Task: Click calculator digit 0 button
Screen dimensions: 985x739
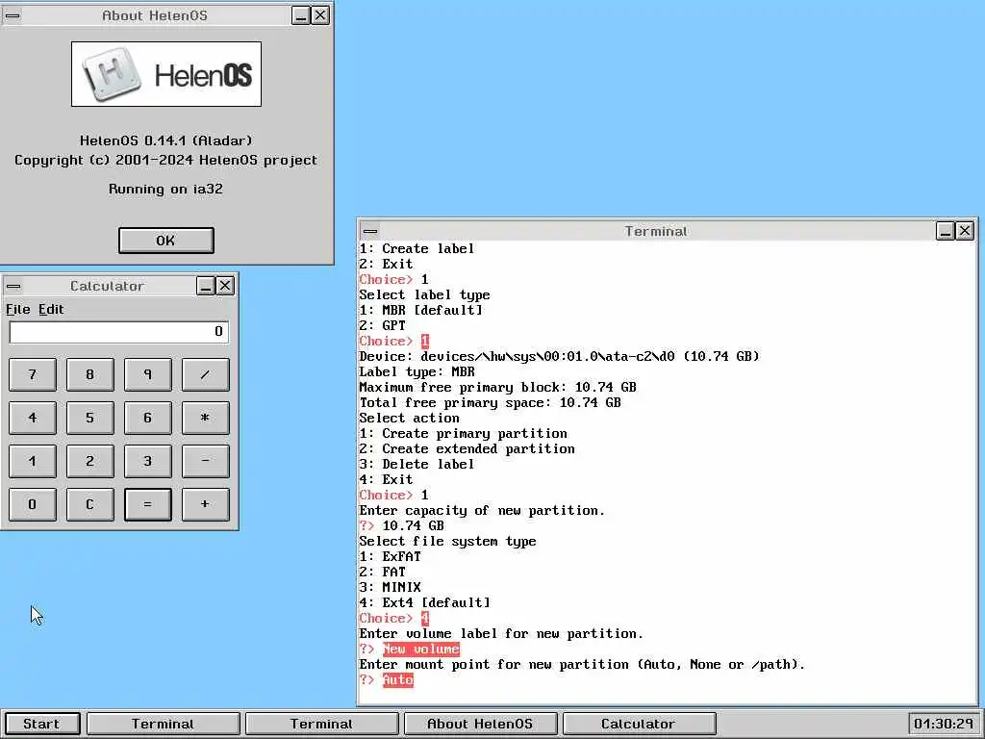Action: [x=33, y=504]
